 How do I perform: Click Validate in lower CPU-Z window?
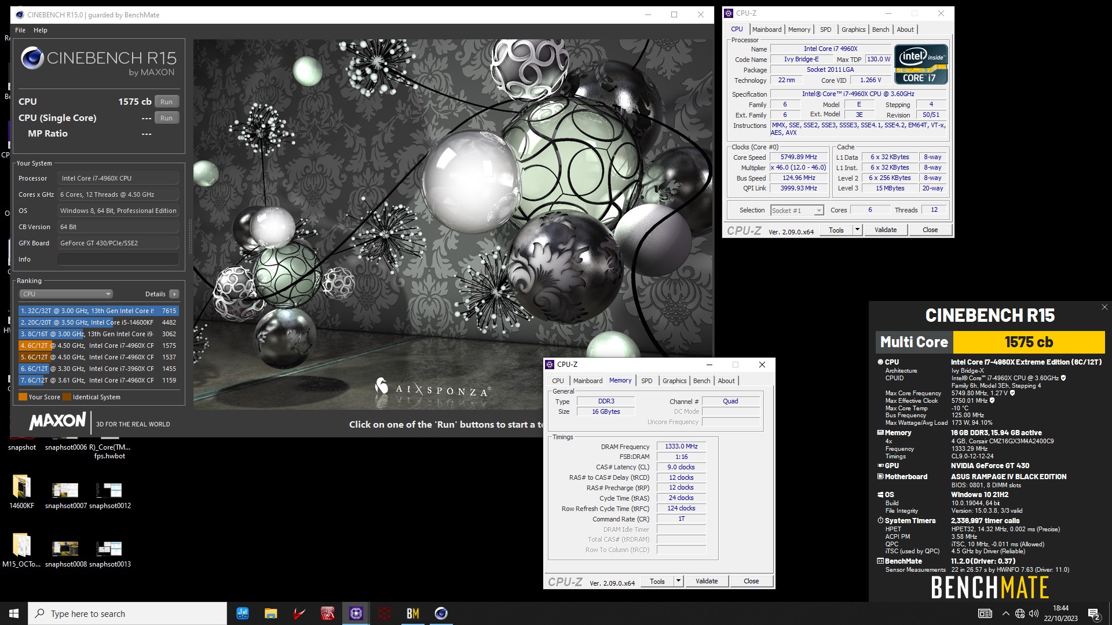707,581
